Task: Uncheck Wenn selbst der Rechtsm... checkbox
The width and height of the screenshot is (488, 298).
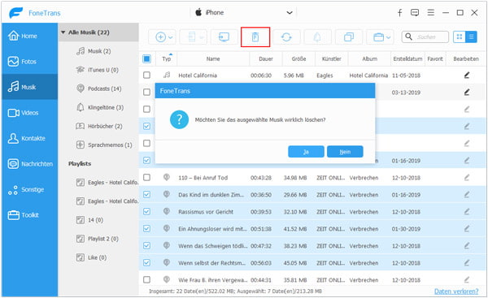Action: pyautogui.click(x=146, y=263)
